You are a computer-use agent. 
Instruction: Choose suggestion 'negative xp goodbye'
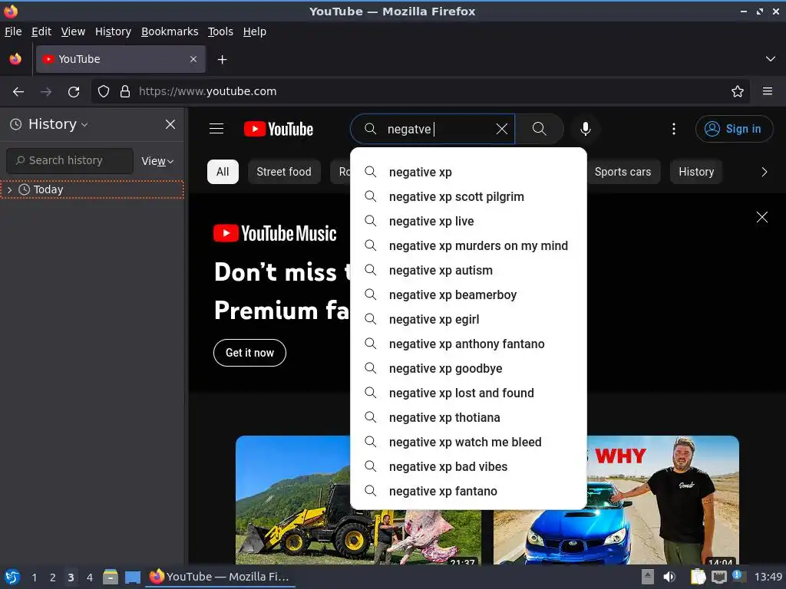468,369
